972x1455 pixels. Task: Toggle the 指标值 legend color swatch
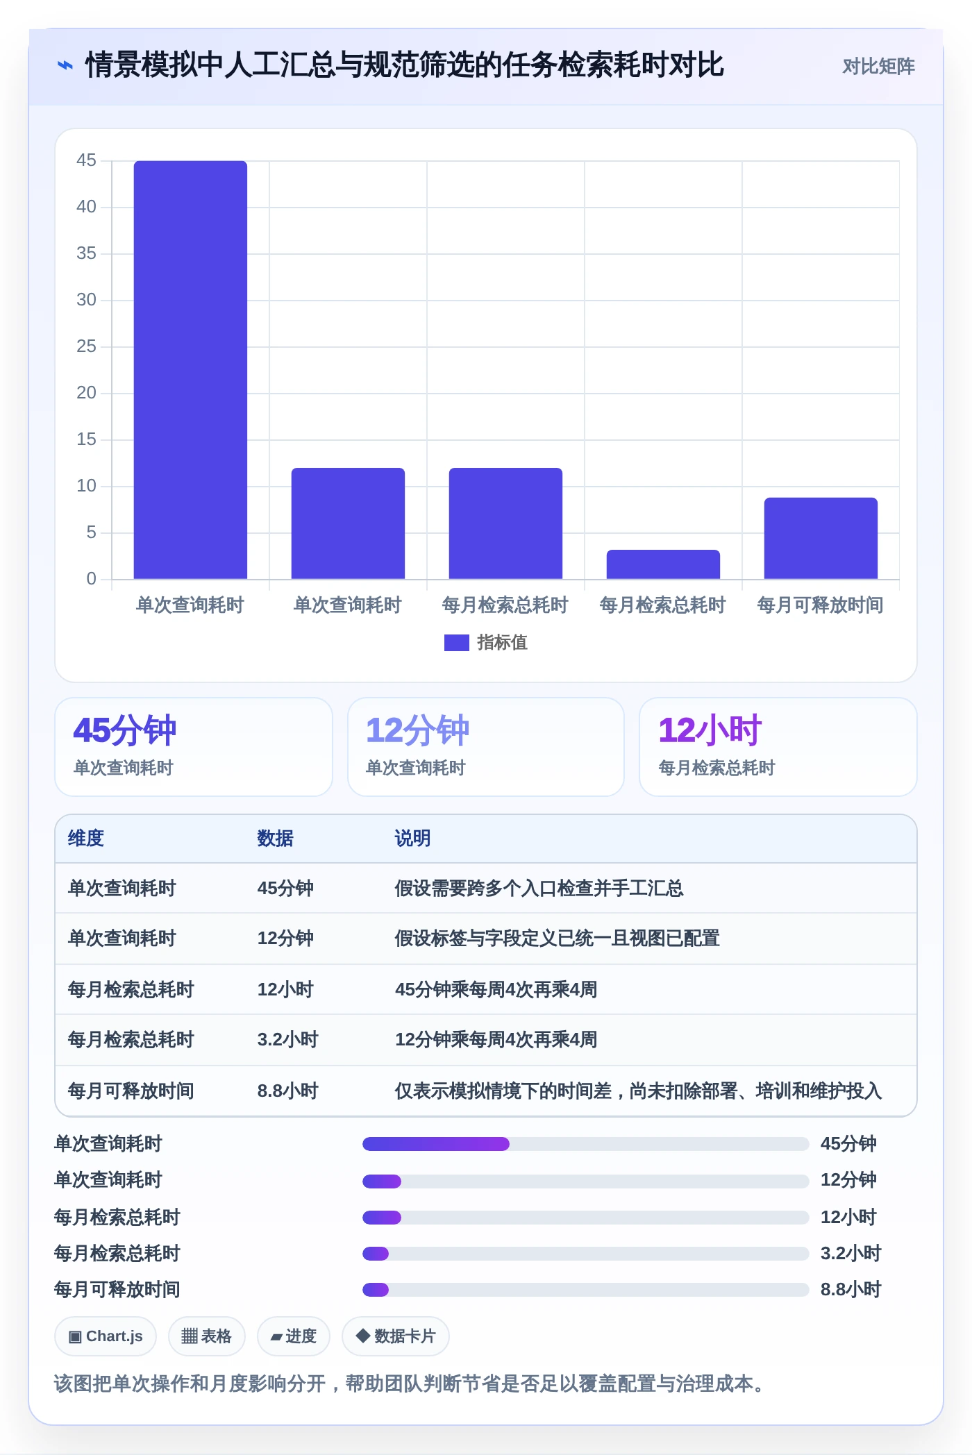(x=456, y=643)
